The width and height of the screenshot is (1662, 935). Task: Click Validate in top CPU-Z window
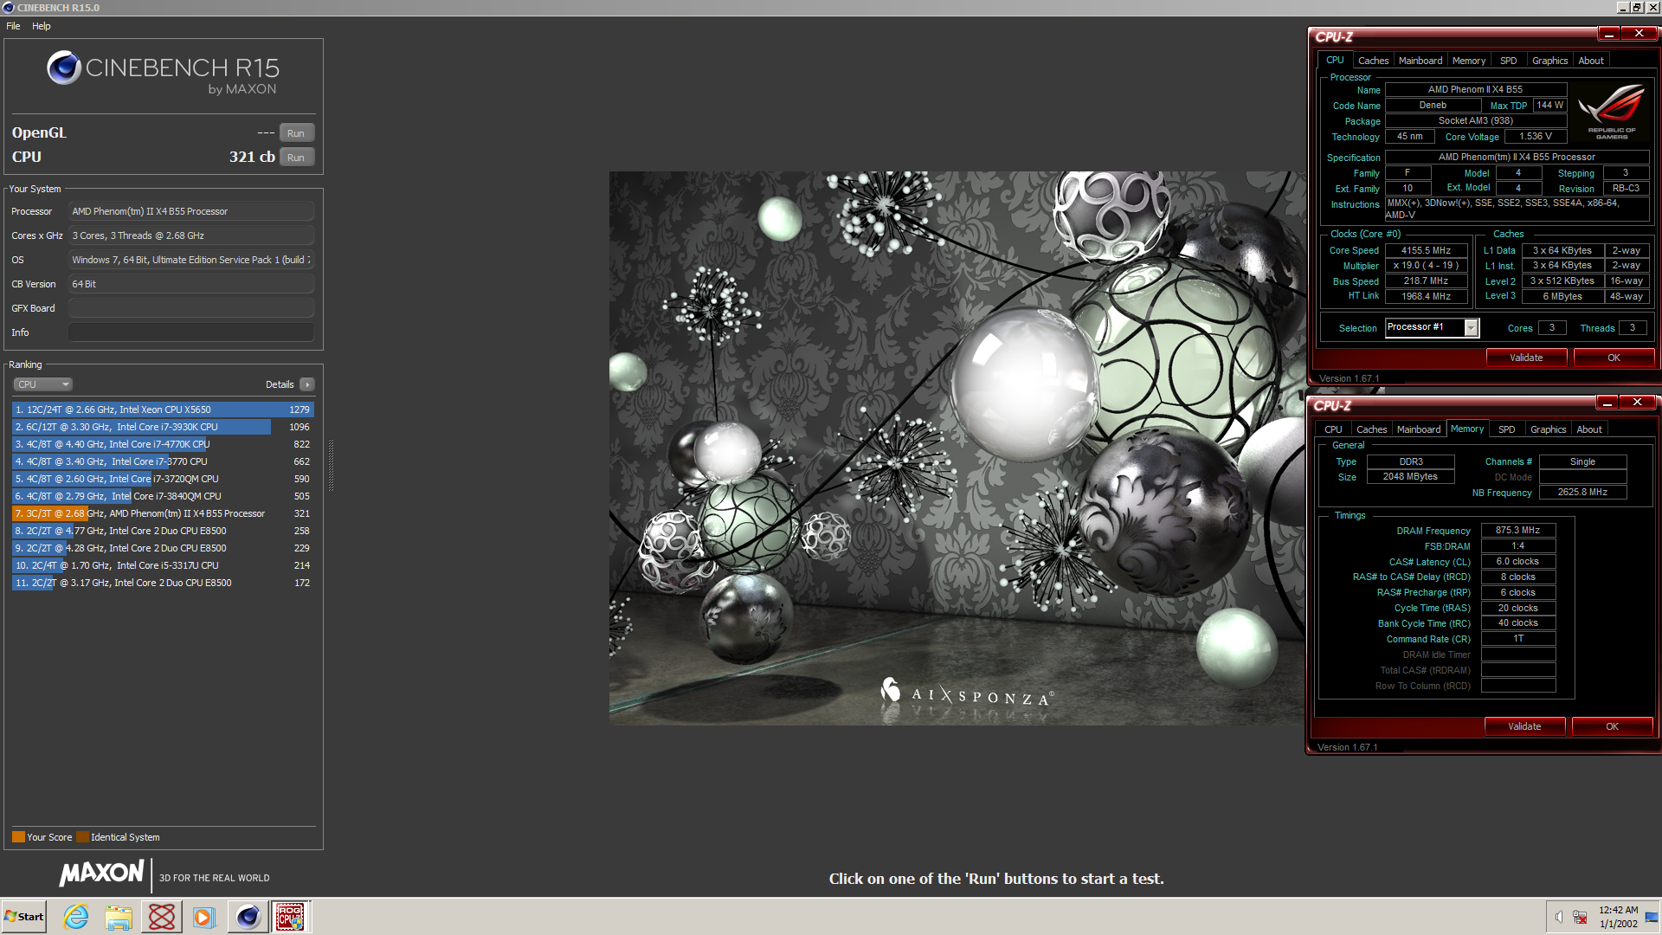click(1526, 358)
